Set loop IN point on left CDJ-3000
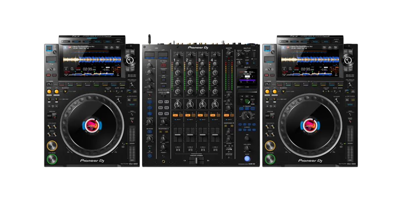This screenshot has height=201, width=402. [x=49, y=91]
